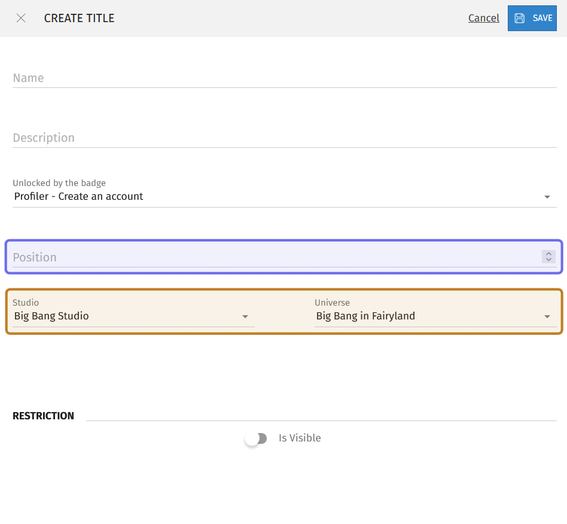Open the Universe dropdown arrow

pyautogui.click(x=547, y=316)
